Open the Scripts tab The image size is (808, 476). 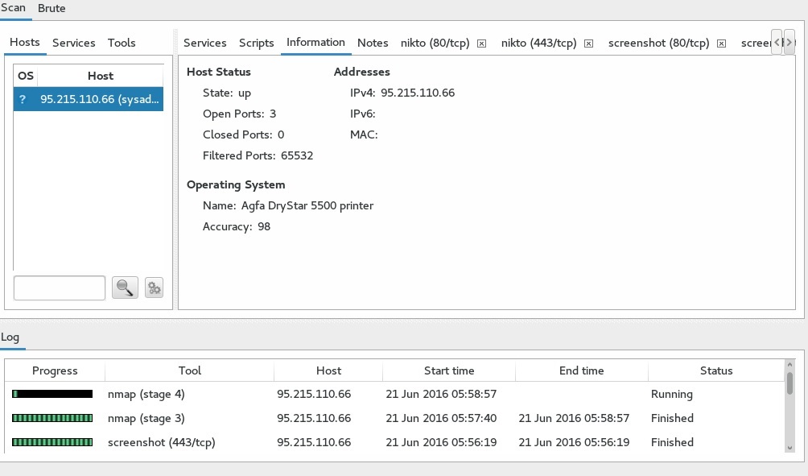(x=256, y=43)
